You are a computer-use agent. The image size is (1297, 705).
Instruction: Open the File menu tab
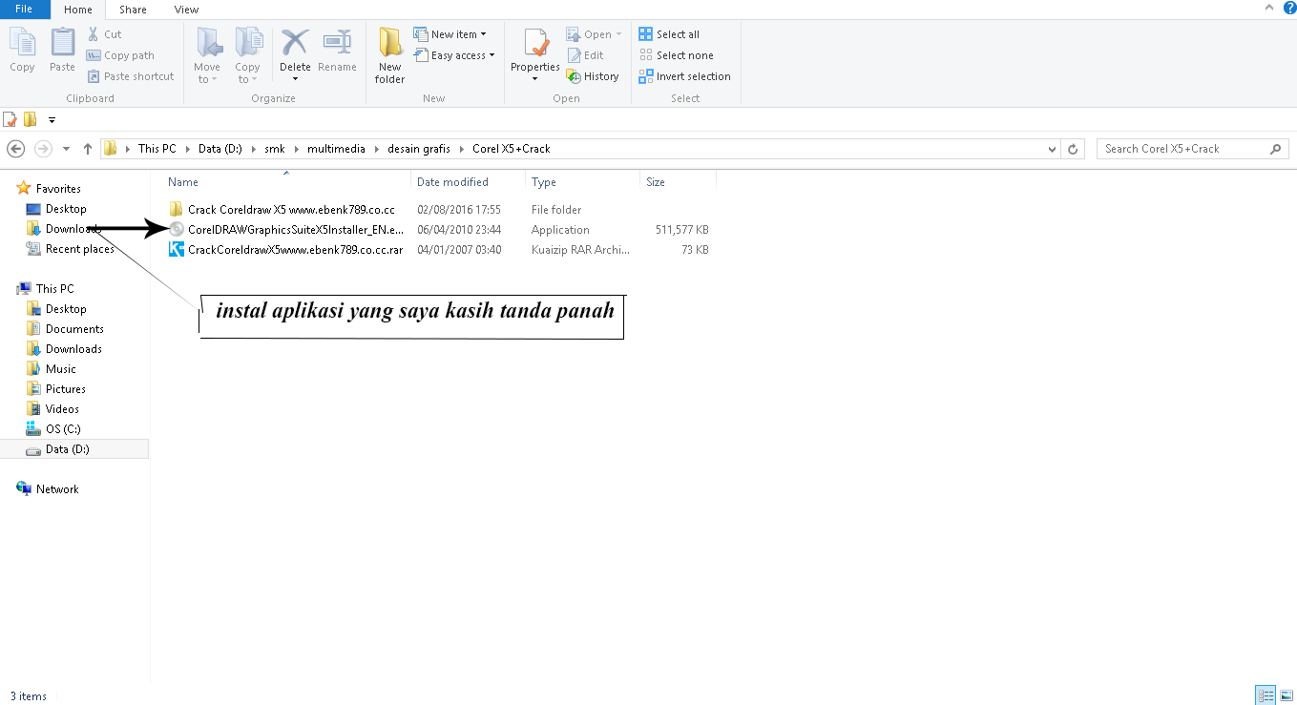tap(24, 9)
